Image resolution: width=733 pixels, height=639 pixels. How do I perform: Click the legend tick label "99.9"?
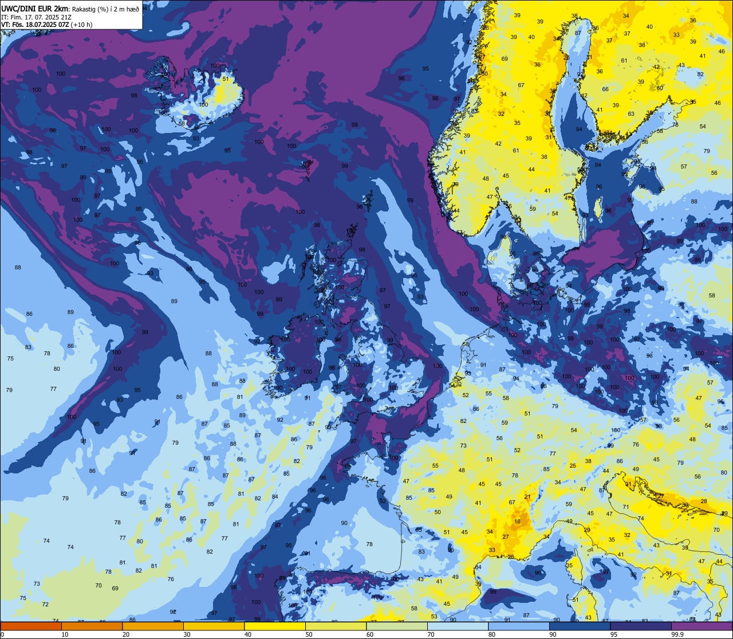677,634
